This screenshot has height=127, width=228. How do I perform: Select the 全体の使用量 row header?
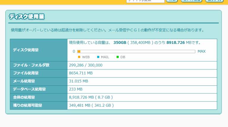point(24,97)
